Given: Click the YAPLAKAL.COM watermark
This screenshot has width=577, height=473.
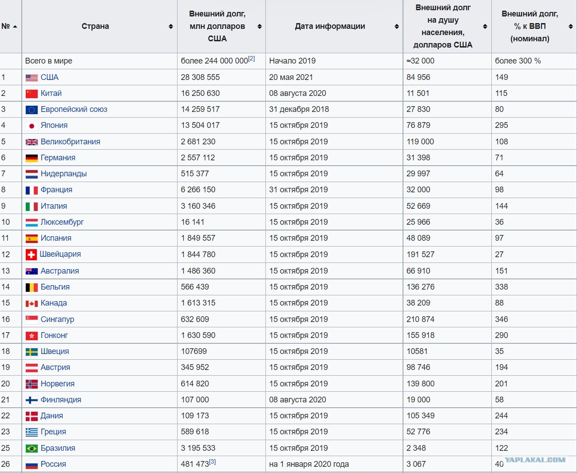Looking at the screenshot, I should 535,460.
